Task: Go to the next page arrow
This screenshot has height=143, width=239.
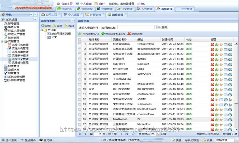Action: click(121, 134)
